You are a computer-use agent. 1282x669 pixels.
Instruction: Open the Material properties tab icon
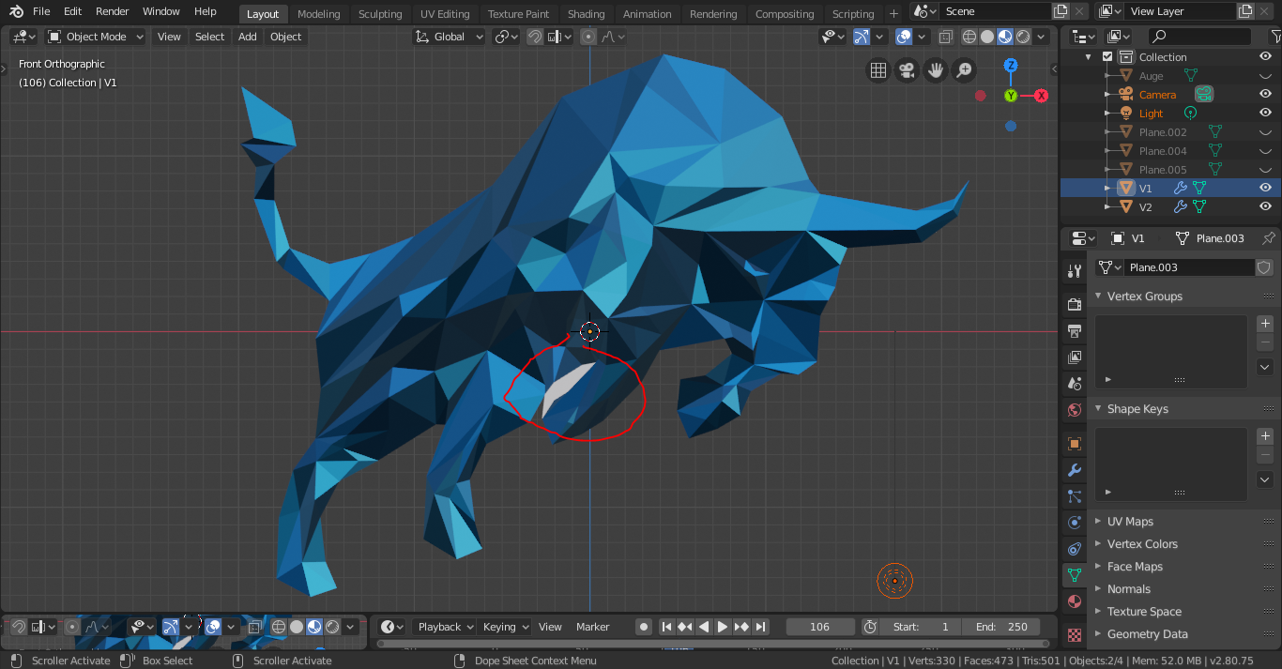tap(1075, 601)
